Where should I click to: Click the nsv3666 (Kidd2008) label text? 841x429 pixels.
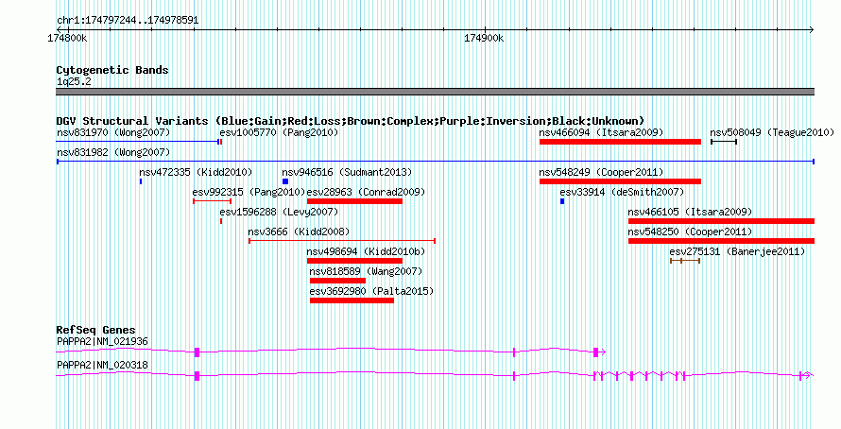point(299,232)
